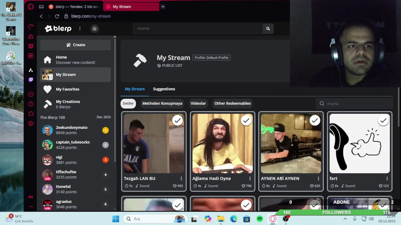Reload the blerp page
This screenshot has width=401, height=225.
click(57, 16)
